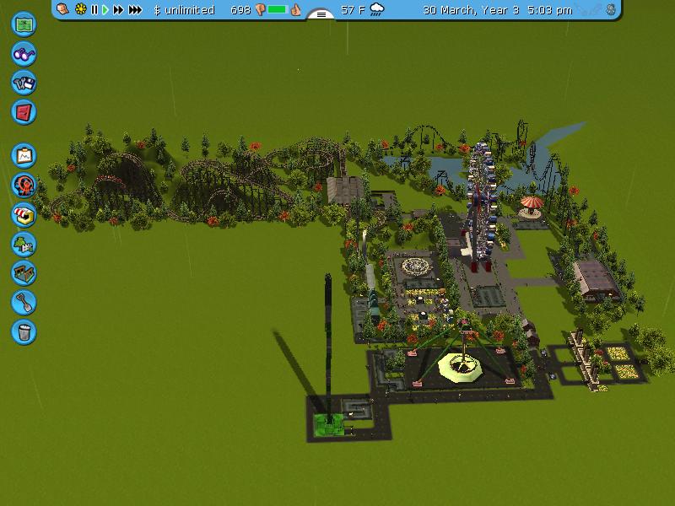Image resolution: width=675 pixels, height=506 pixels.
Task: Select the wooden coaster station building
Action: click(x=345, y=191)
